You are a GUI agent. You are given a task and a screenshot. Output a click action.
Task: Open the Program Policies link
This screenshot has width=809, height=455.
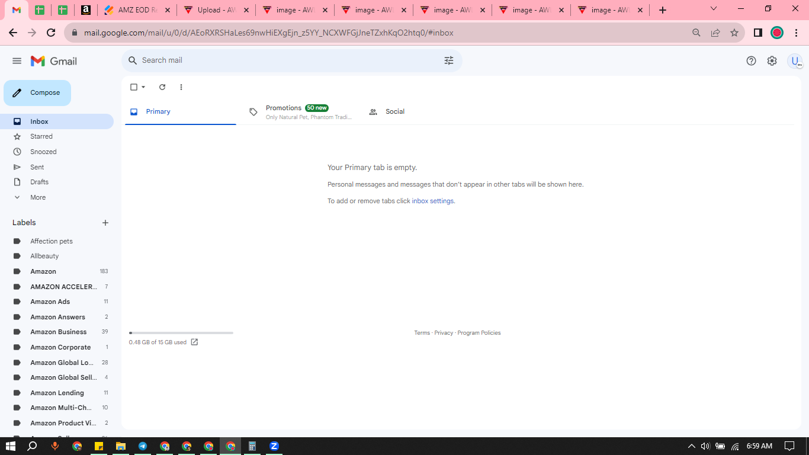[479, 333]
